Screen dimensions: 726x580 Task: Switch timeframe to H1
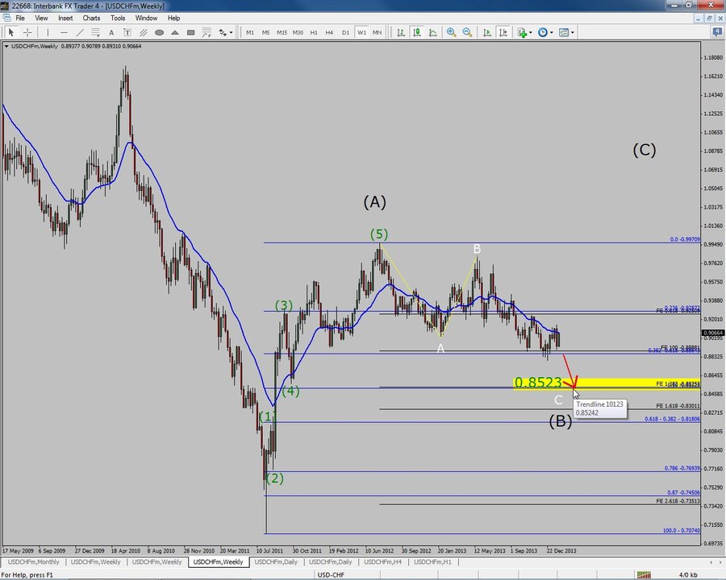pos(314,32)
